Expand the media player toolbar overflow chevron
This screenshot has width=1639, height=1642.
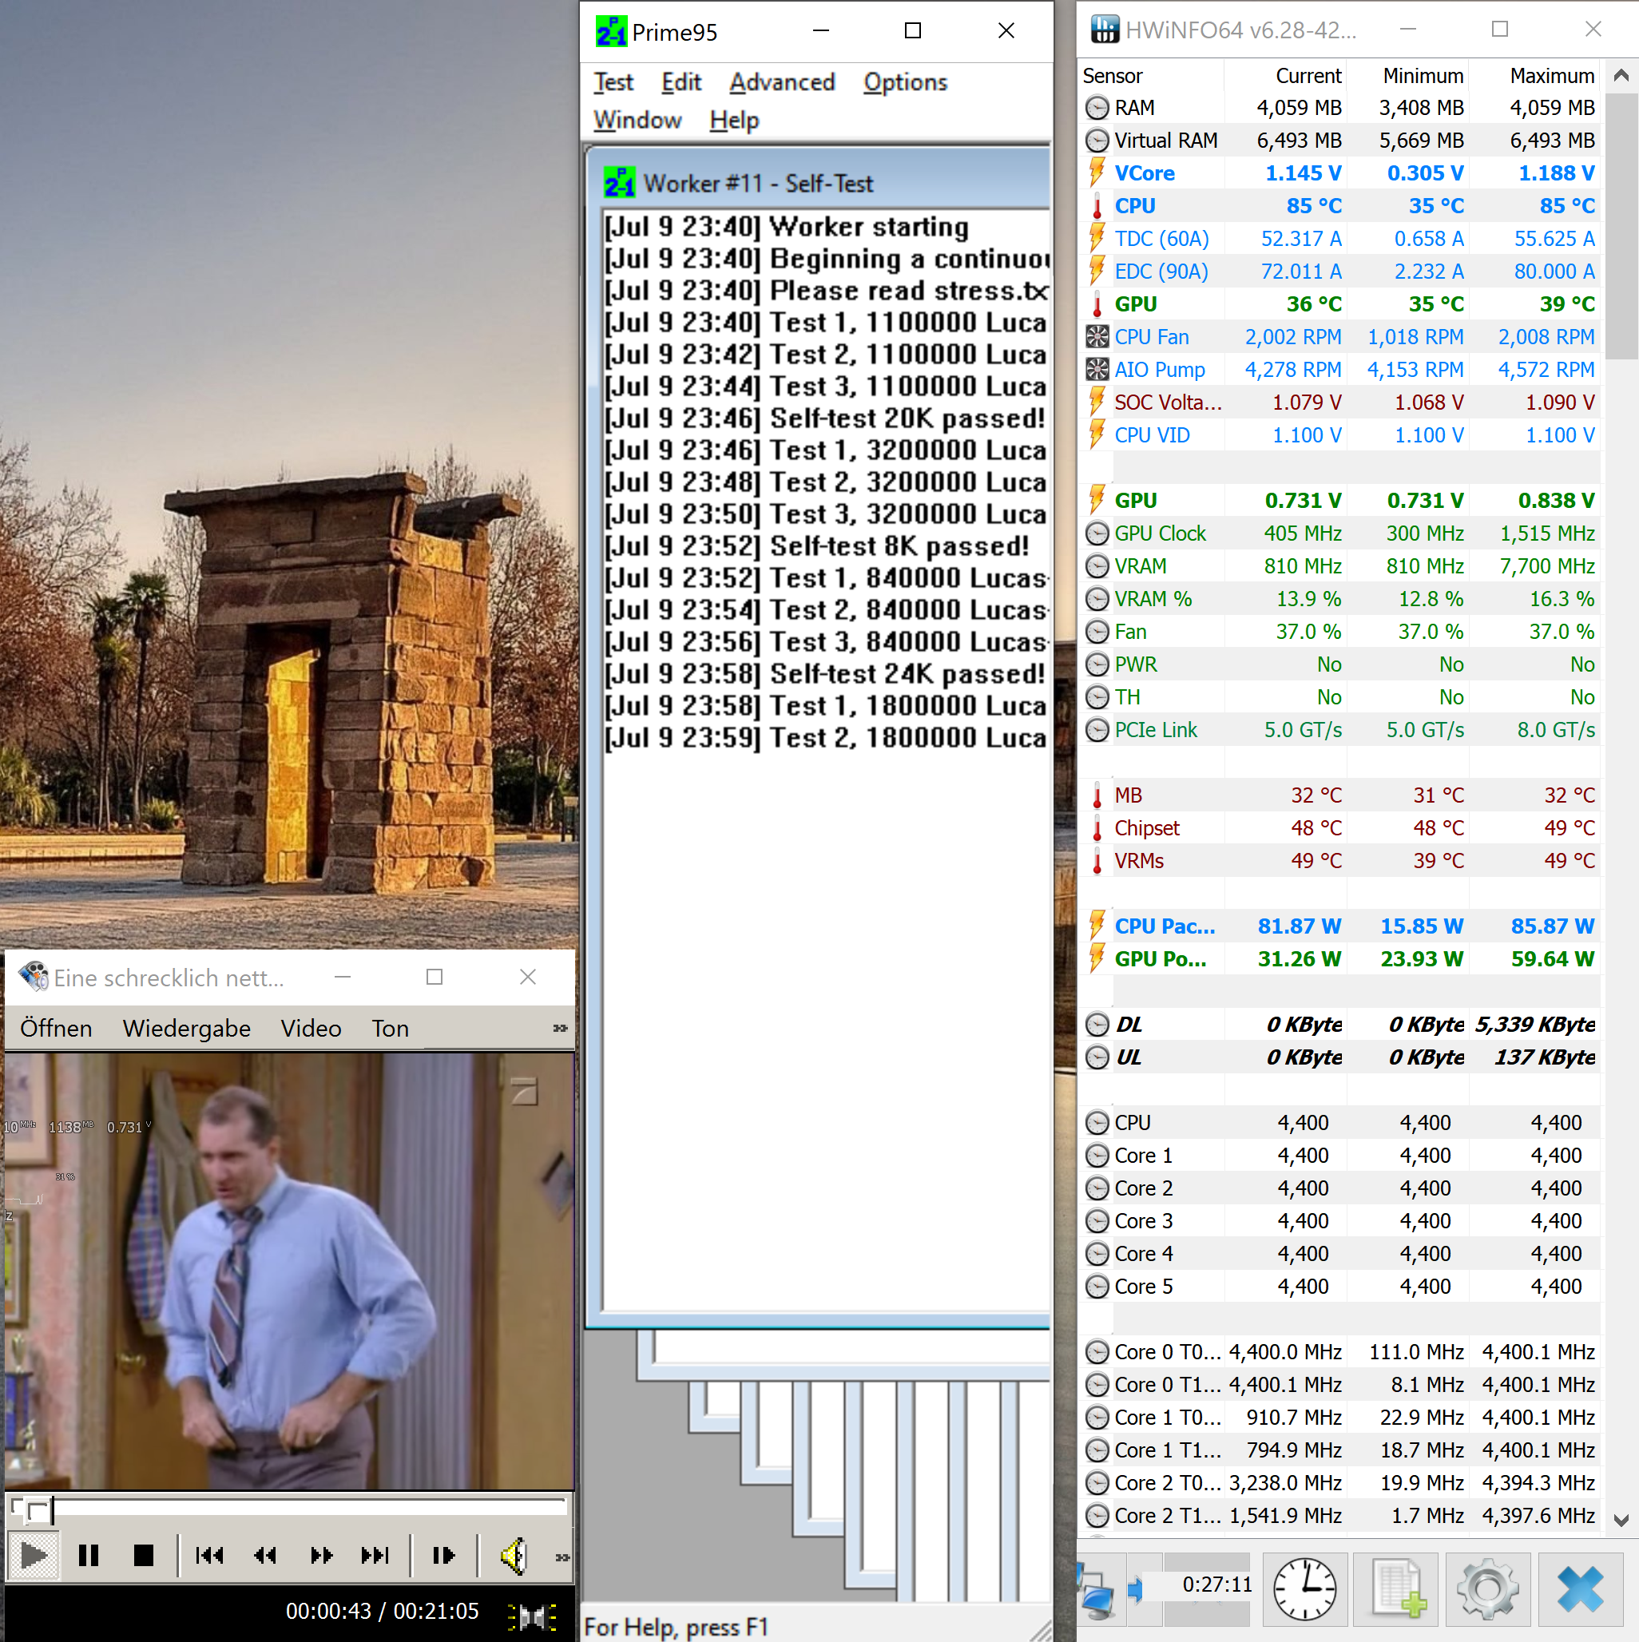[x=562, y=1557]
